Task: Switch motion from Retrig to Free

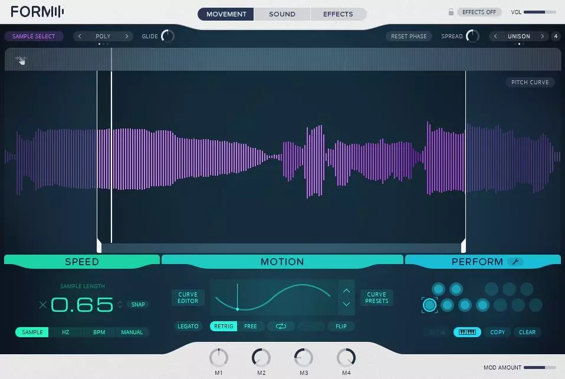Action: click(x=250, y=326)
